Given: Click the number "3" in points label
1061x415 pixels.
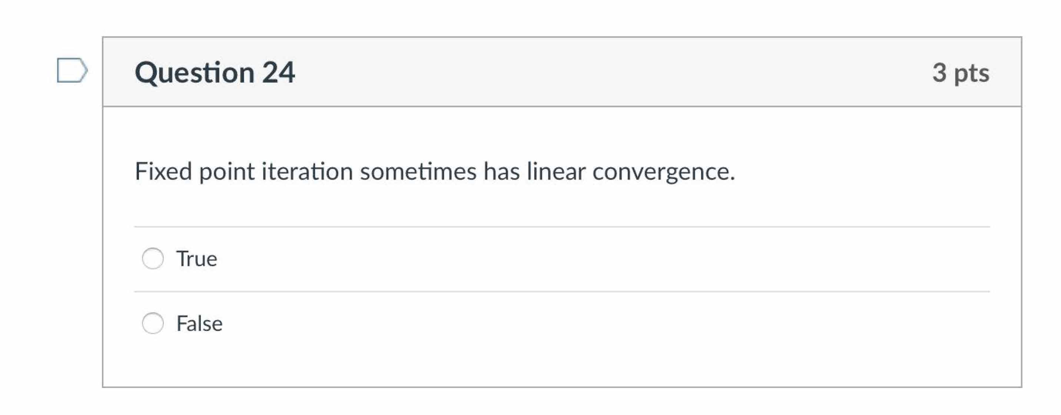Looking at the screenshot, I should coord(939,73).
